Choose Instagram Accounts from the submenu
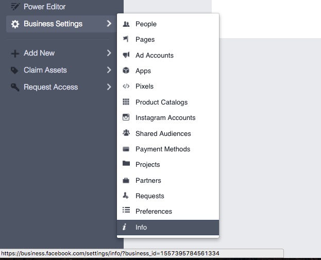Screen dimensions: 321x260 pos(165,118)
